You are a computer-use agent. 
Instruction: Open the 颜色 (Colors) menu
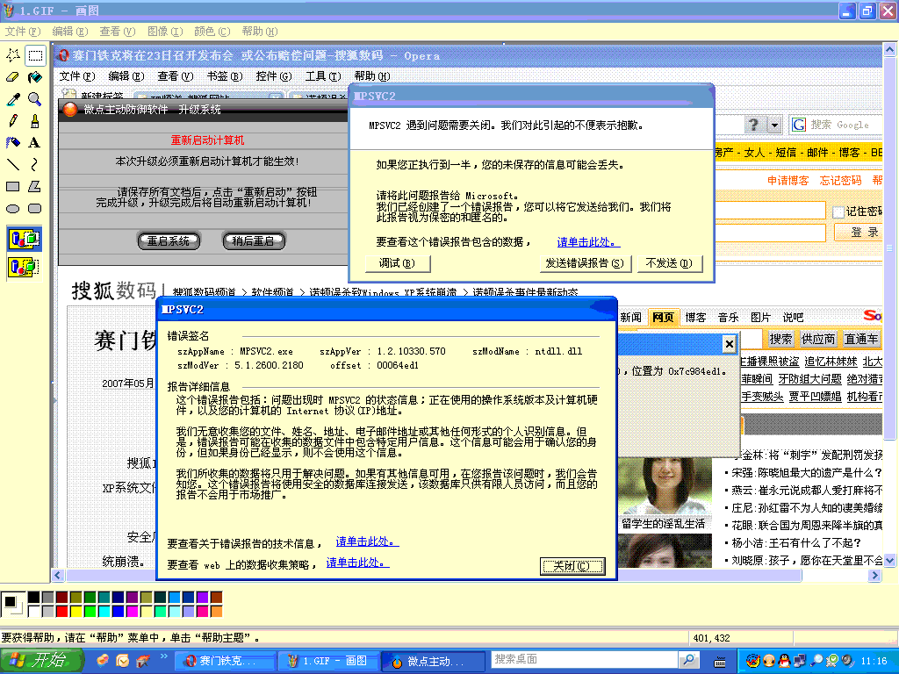[212, 32]
